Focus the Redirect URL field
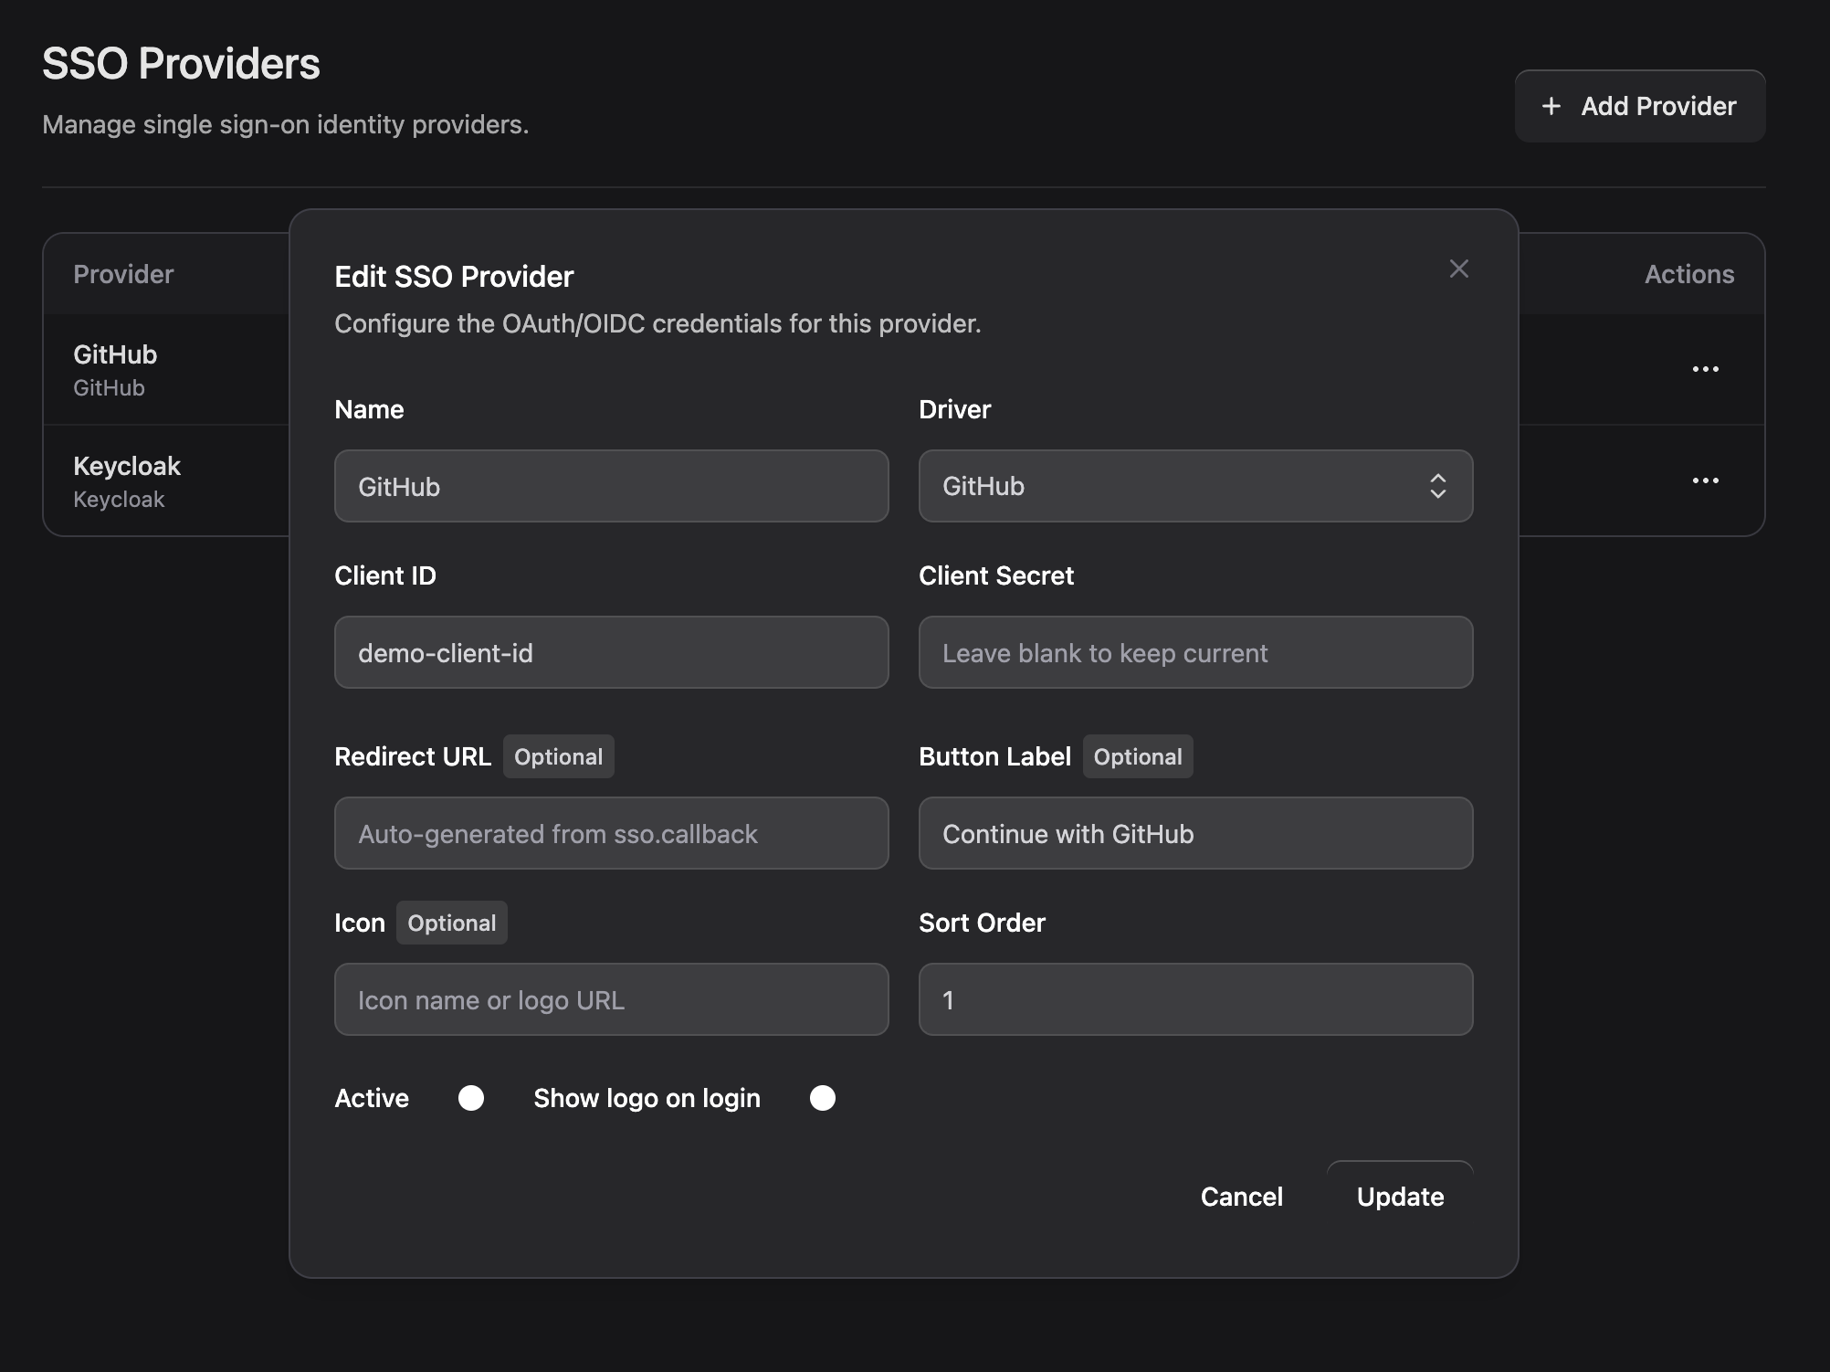This screenshot has height=1372, width=1830. coord(611,833)
